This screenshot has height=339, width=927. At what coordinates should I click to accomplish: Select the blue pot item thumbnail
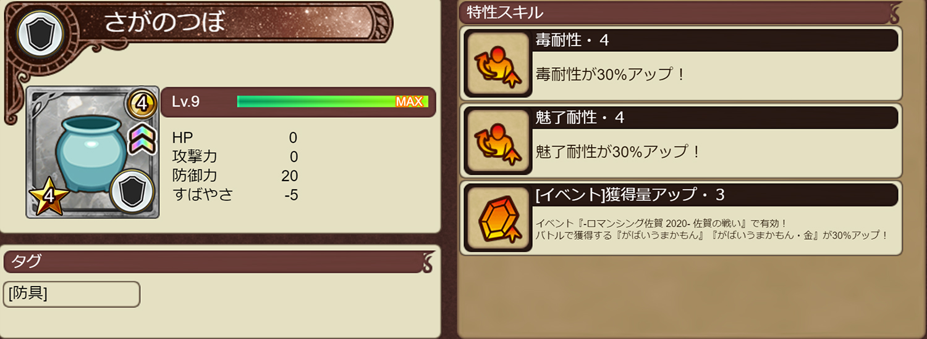tap(92, 152)
